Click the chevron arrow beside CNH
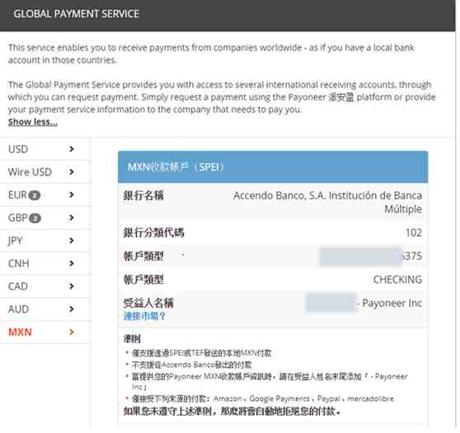The width and height of the screenshot is (460, 433). 71,264
